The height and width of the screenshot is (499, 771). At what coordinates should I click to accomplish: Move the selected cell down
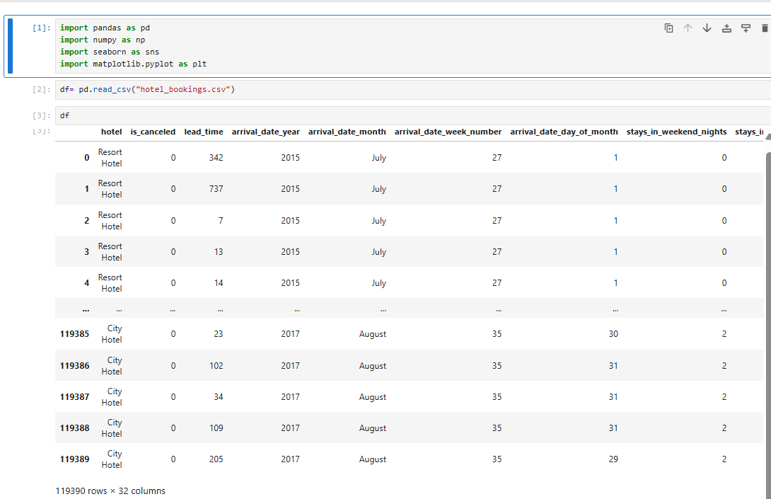(707, 28)
